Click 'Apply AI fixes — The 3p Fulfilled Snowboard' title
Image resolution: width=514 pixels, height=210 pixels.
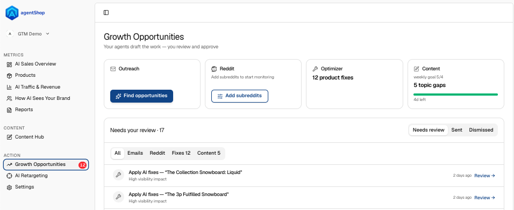[x=179, y=194]
